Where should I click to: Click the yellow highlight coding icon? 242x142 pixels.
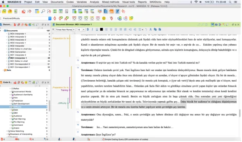click(x=92, y=18)
